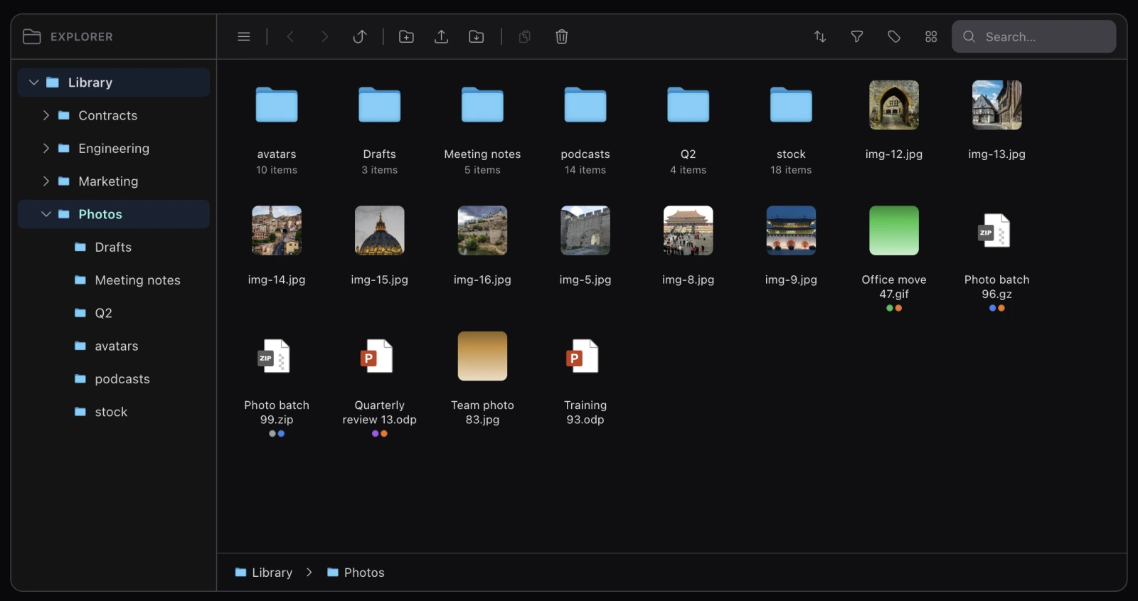Image resolution: width=1138 pixels, height=601 pixels.
Task: Open Meeting notes subfolder in the sidebar
Action: point(114,280)
